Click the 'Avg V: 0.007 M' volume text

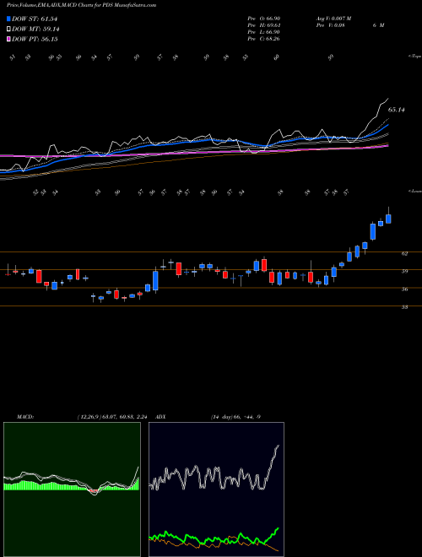click(x=333, y=19)
